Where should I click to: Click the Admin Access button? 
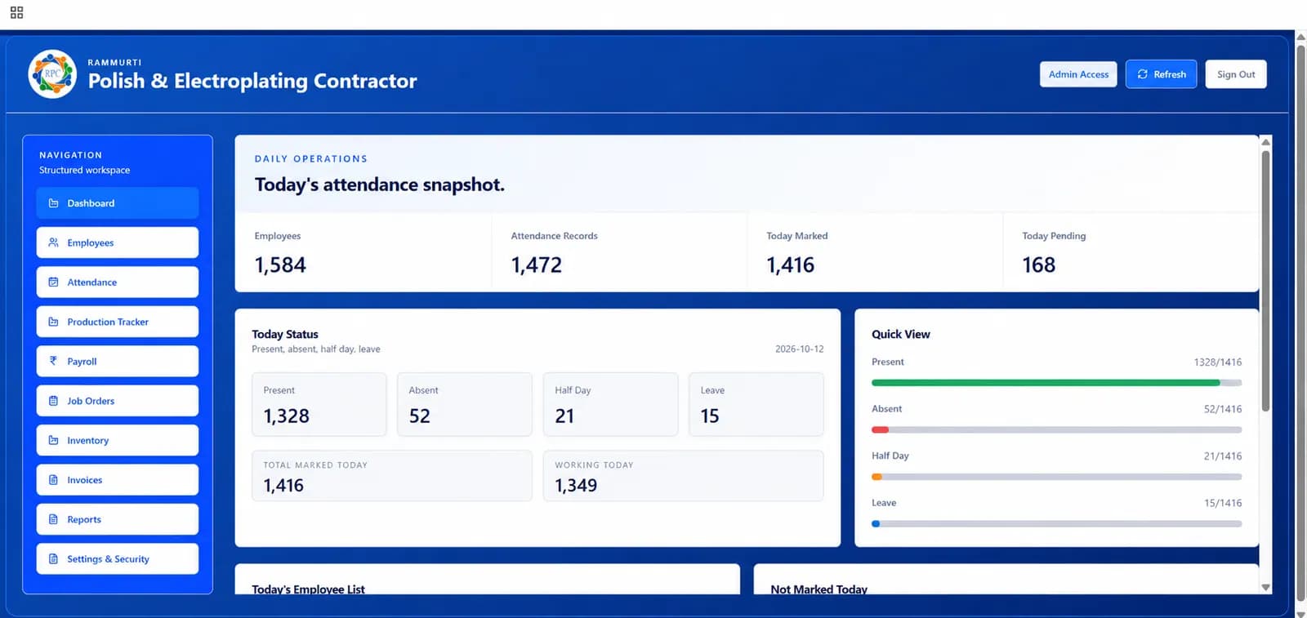coord(1078,74)
